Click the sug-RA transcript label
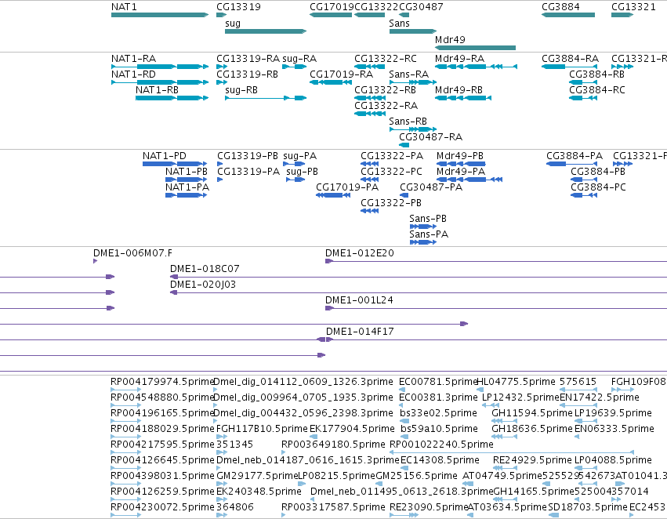Viewport: 667px width, 519px height. (299, 59)
